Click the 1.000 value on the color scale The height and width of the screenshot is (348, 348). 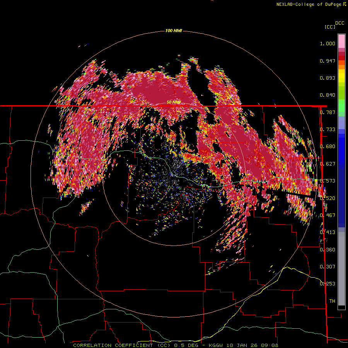coord(328,44)
